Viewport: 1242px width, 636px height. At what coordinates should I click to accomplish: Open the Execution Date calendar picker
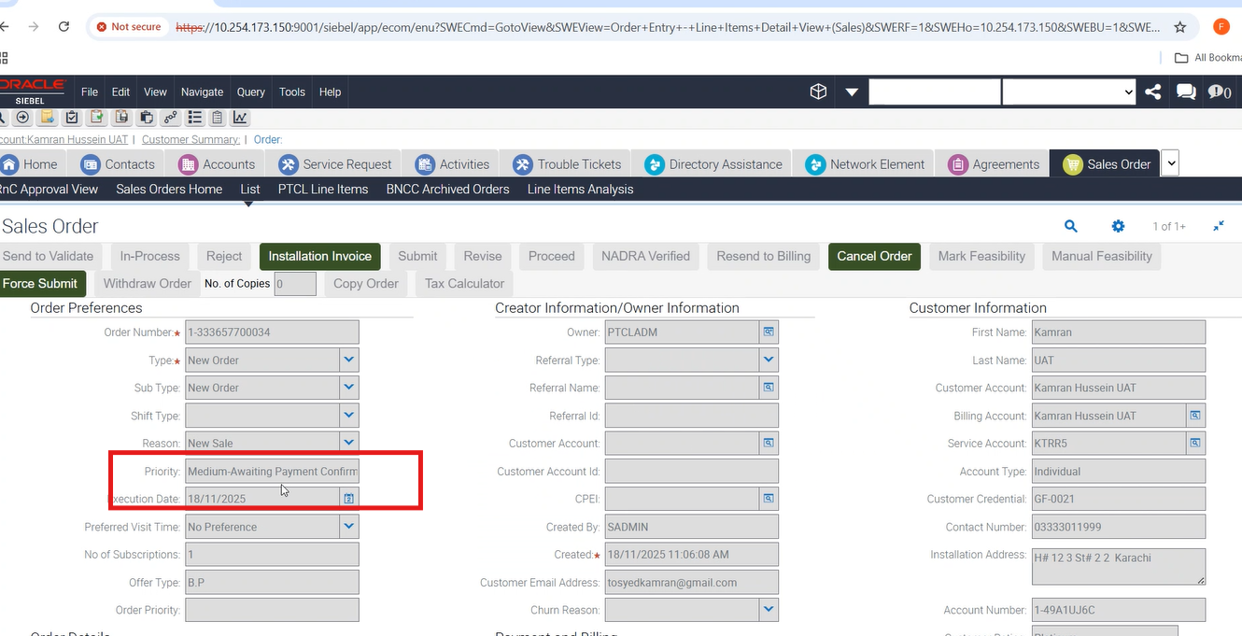point(348,499)
